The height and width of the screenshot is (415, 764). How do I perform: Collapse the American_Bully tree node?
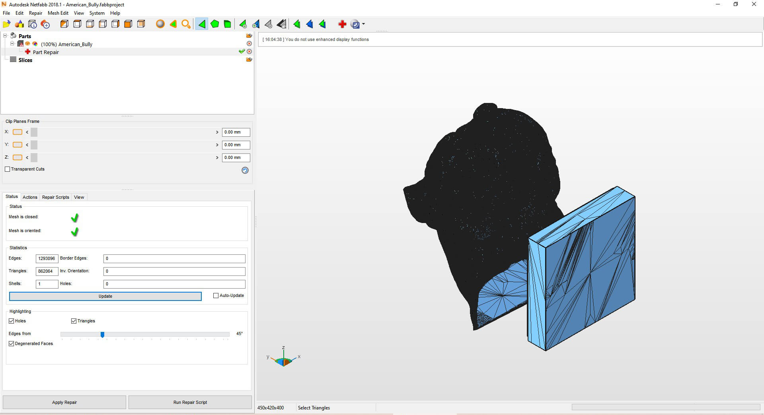12,44
